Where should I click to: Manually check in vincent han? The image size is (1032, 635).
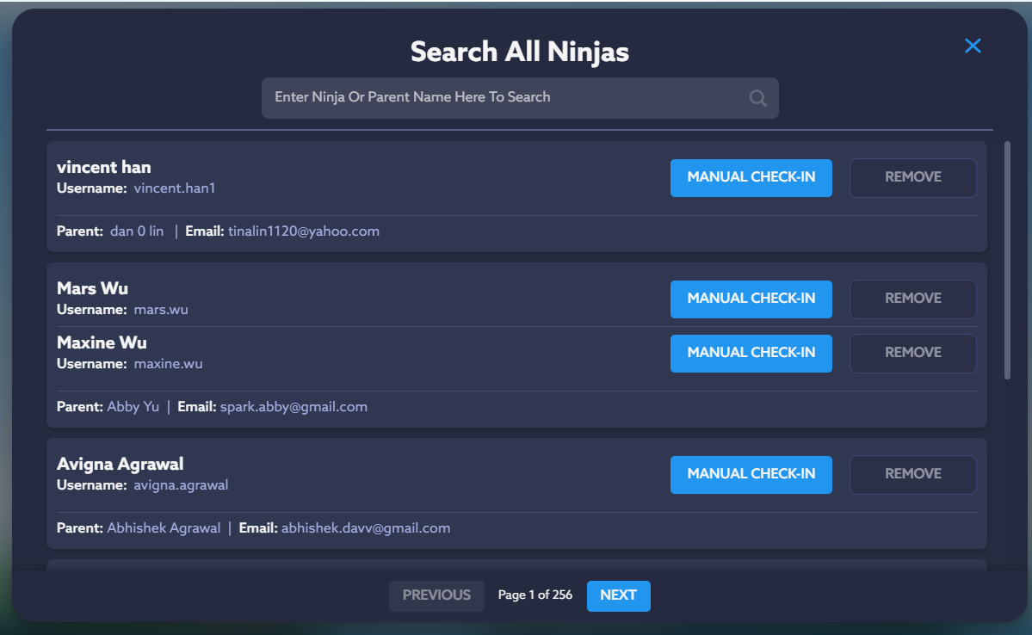(751, 177)
